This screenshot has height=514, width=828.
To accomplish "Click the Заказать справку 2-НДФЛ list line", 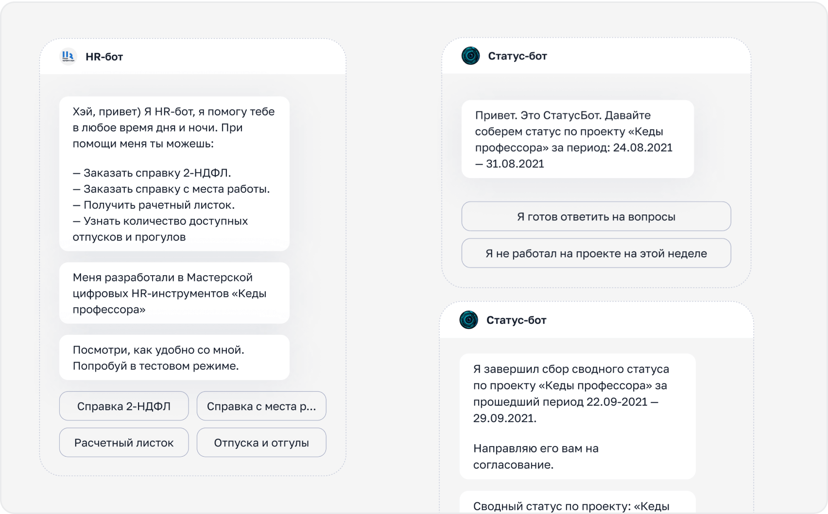I will (152, 173).
